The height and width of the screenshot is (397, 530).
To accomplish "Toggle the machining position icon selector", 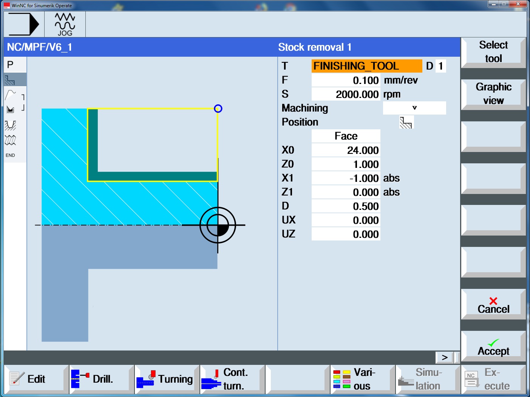I will pyautogui.click(x=406, y=122).
